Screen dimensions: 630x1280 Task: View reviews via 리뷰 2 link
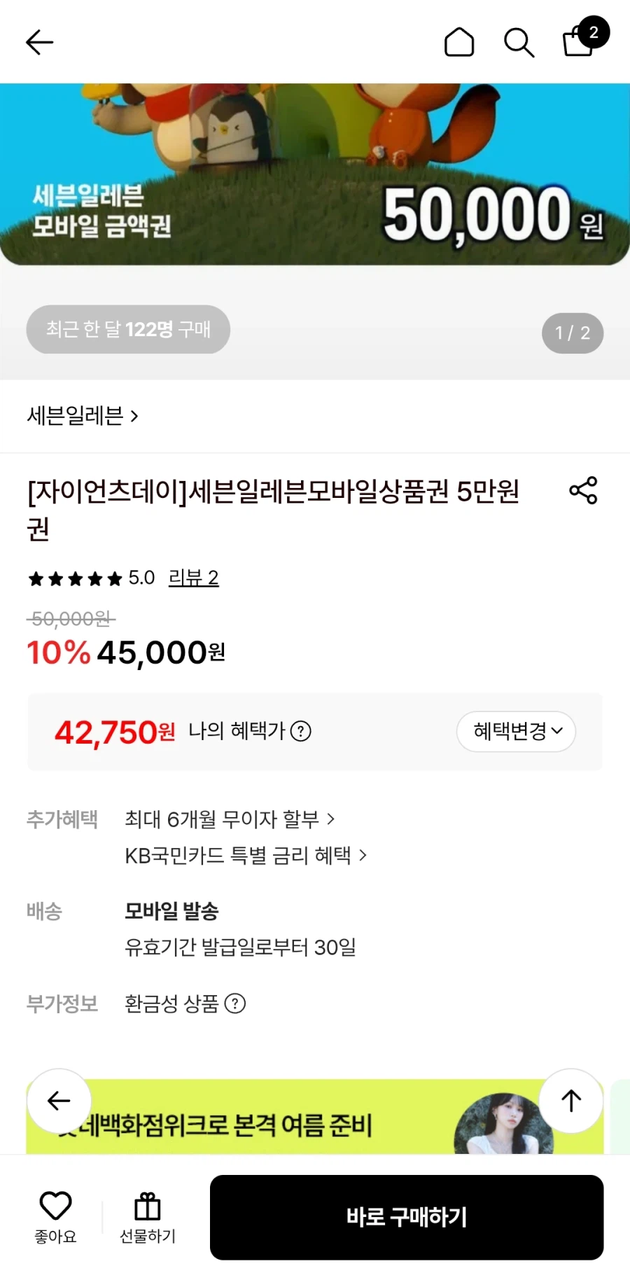click(x=194, y=578)
